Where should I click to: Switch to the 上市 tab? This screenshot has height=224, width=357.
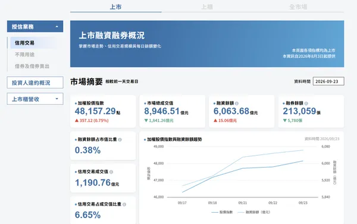point(115,7)
